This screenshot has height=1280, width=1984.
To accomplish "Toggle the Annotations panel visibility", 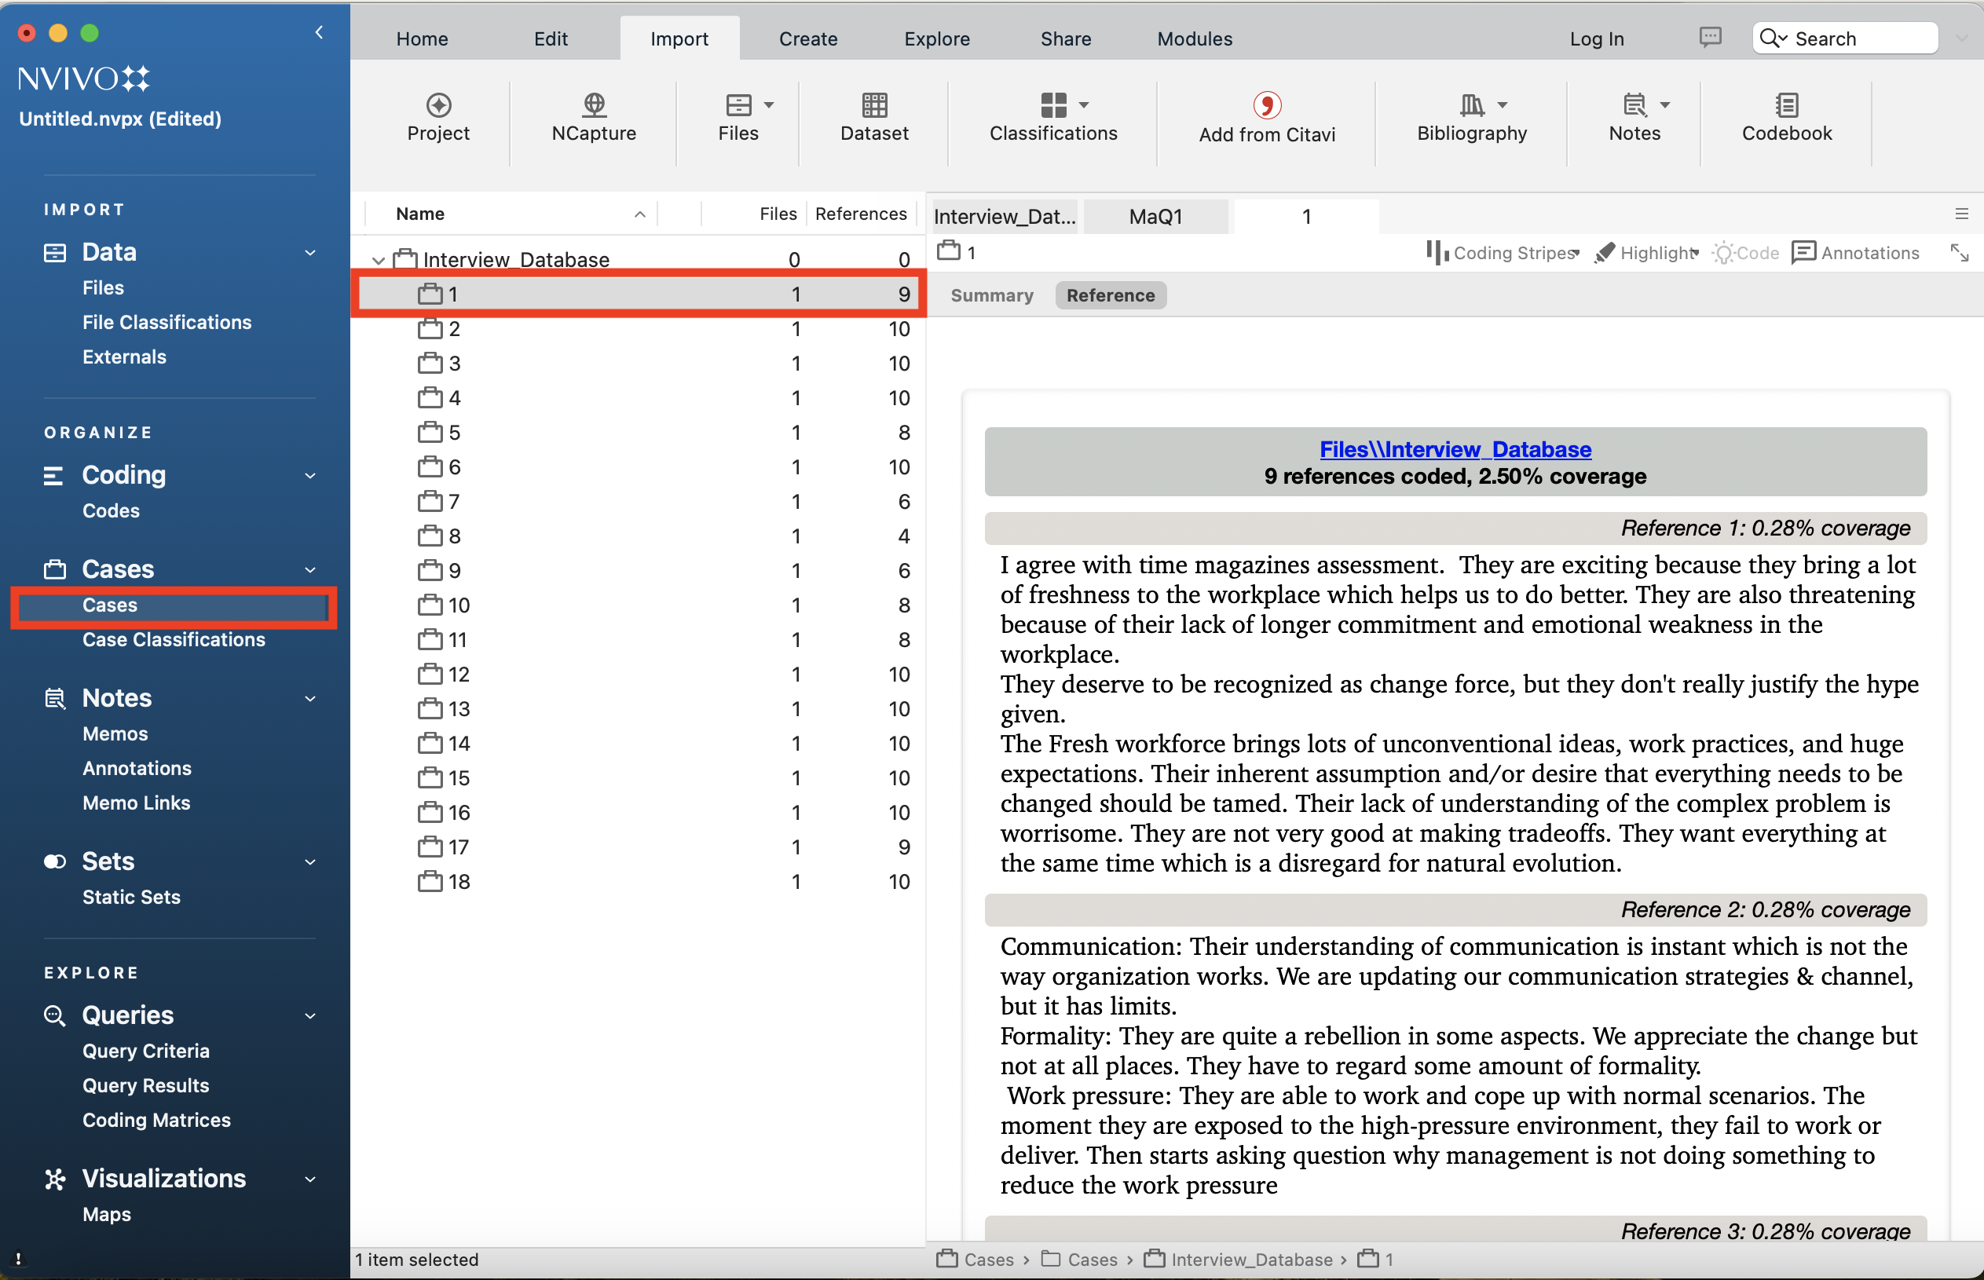I will [x=1855, y=254].
